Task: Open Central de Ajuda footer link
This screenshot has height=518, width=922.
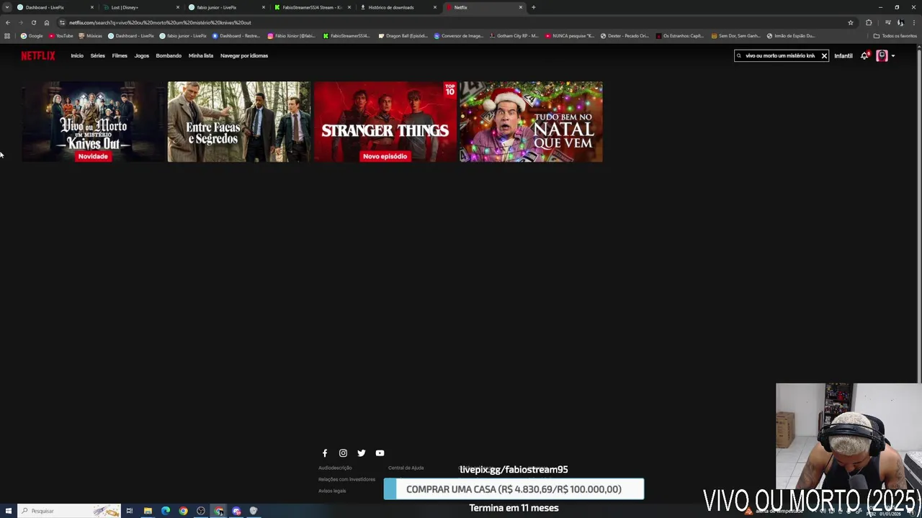Action: (406, 468)
